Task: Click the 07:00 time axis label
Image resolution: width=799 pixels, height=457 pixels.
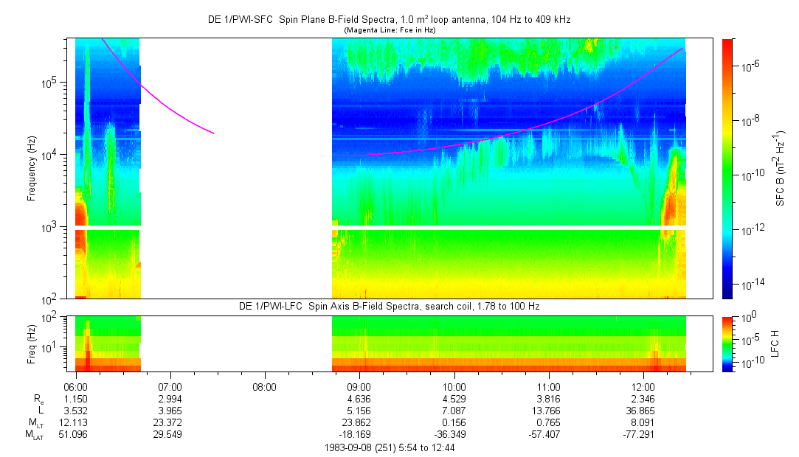Action: coord(170,387)
